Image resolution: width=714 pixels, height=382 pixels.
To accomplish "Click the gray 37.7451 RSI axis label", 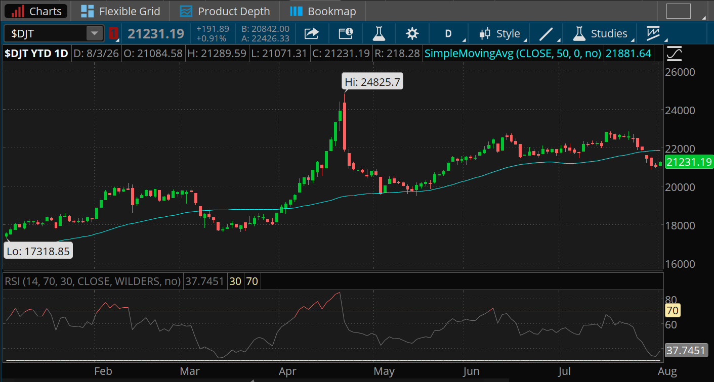I will coord(686,350).
